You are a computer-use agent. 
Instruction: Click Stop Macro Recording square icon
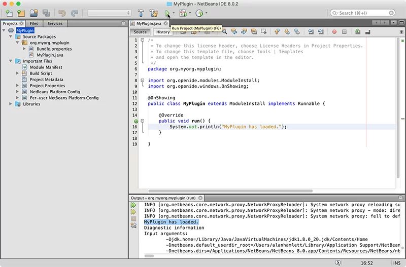click(x=344, y=32)
